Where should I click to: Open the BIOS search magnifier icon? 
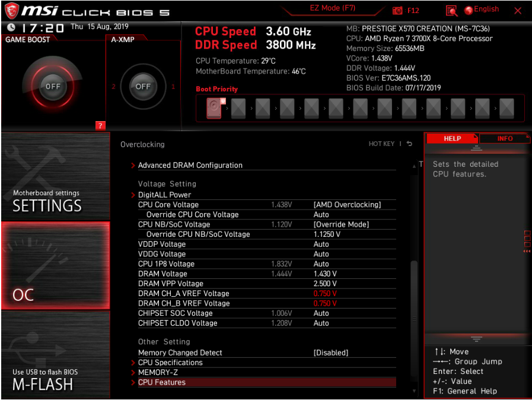pyautogui.click(x=451, y=11)
